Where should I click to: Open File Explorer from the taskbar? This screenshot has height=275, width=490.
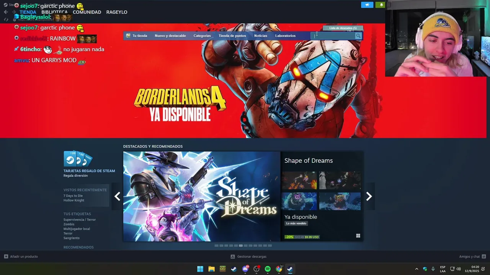211,269
